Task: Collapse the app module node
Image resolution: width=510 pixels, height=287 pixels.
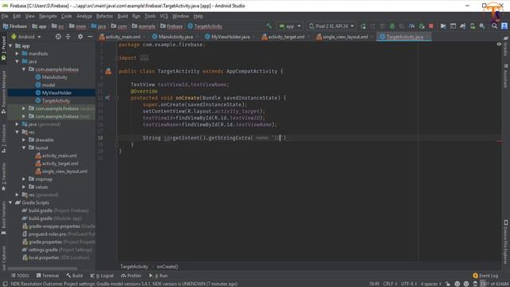Action: coord(10,46)
